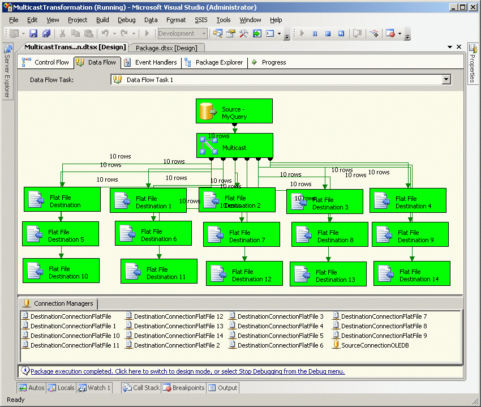
Task: Expand the Data Flow Task dropdown
Action: (446, 80)
